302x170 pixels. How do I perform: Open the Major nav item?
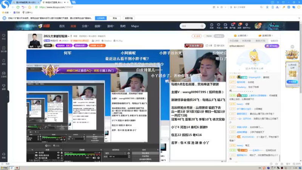click(x=135, y=26)
